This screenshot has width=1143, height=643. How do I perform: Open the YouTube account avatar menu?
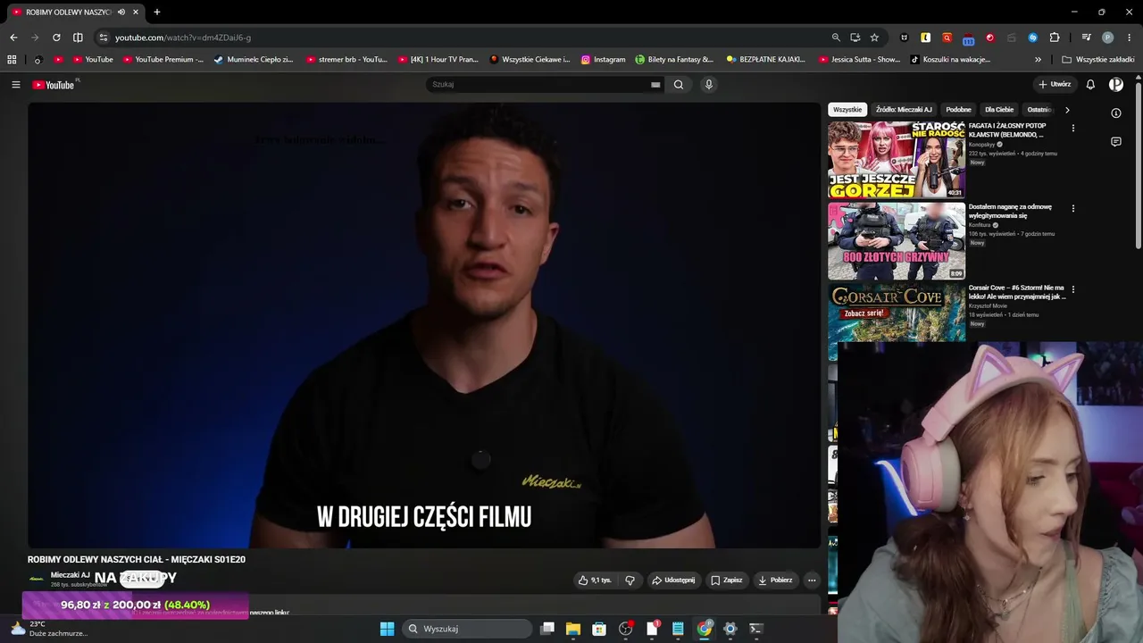[1116, 85]
